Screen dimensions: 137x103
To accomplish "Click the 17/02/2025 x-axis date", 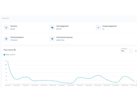I will (26, 85).
